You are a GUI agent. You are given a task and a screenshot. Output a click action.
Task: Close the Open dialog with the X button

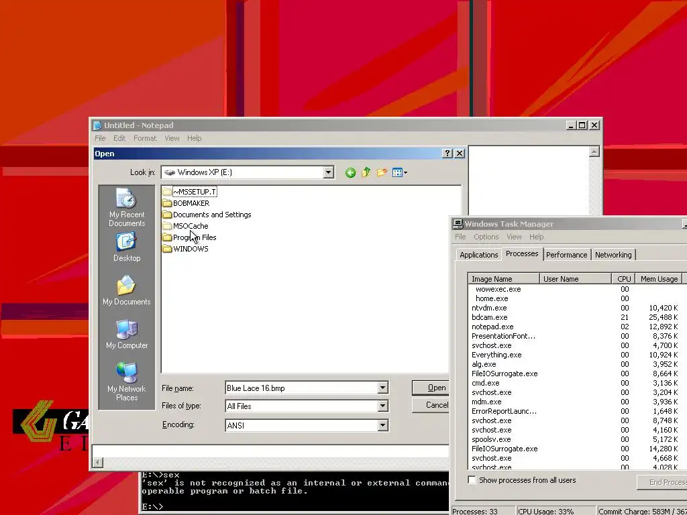(459, 154)
